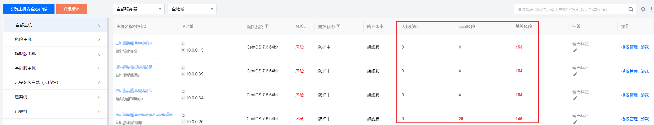Click the sidebar vertical scrollbar

point(108,71)
